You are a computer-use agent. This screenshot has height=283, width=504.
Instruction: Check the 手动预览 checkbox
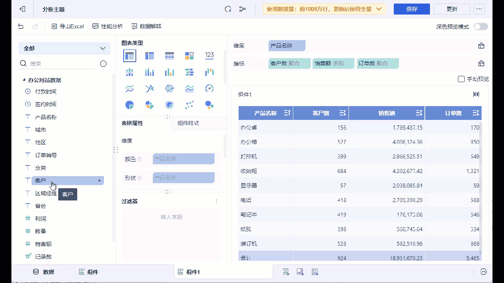461,79
